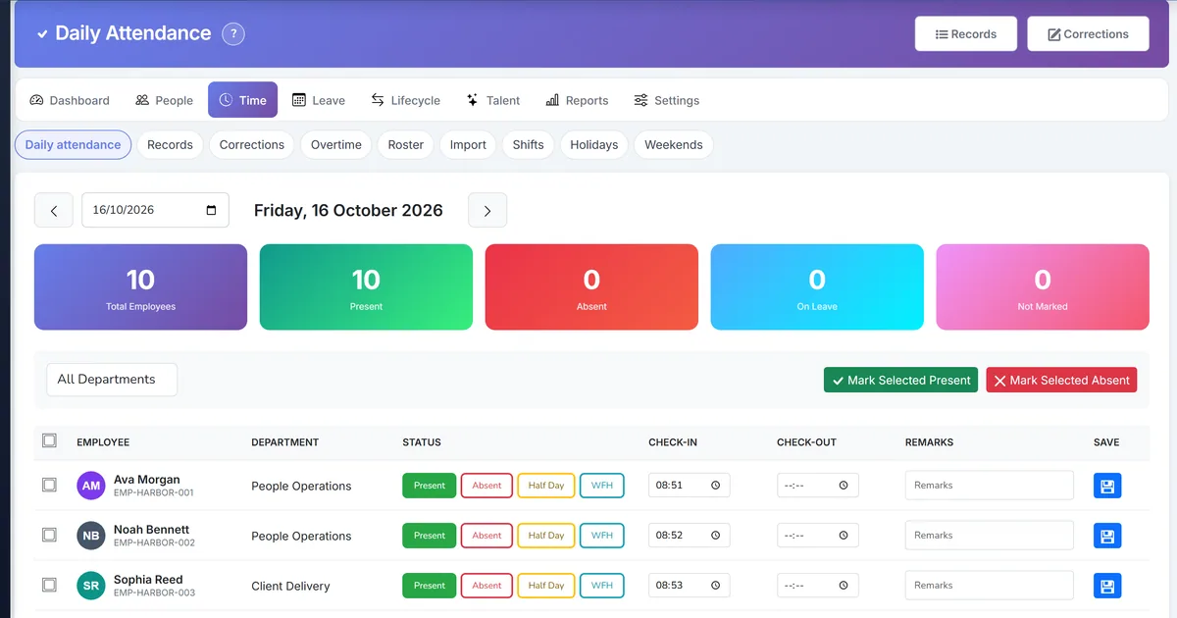Click clock icon in Sophia Reed's check-out
The image size is (1177, 618).
(x=844, y=586)
